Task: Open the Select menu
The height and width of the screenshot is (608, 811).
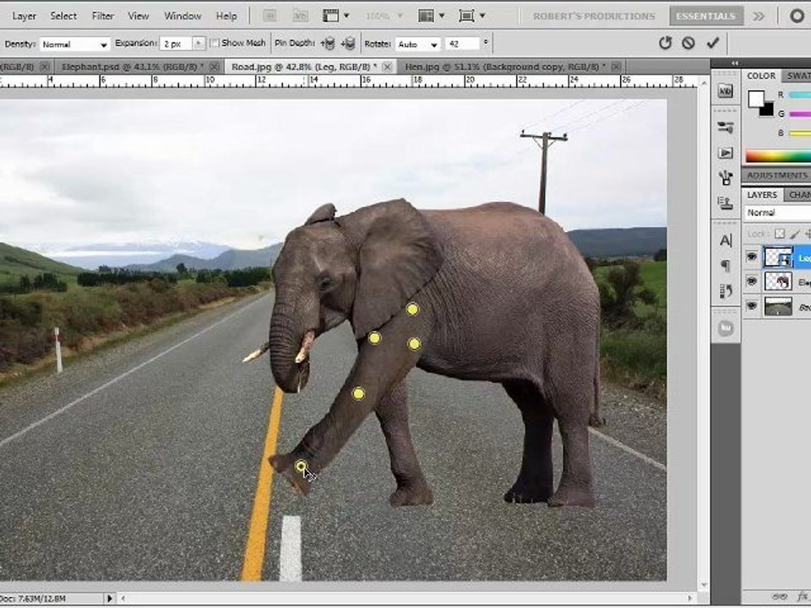Action: click(63, 16)
